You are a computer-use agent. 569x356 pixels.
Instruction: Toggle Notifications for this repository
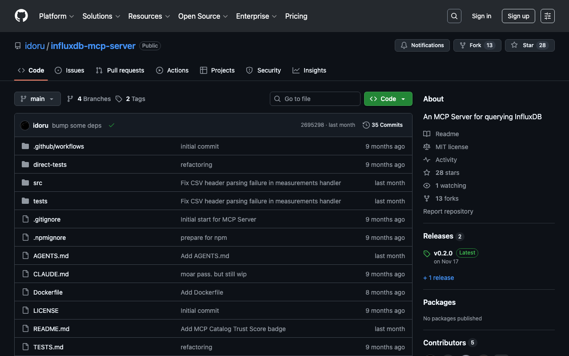tap(422, 45)
